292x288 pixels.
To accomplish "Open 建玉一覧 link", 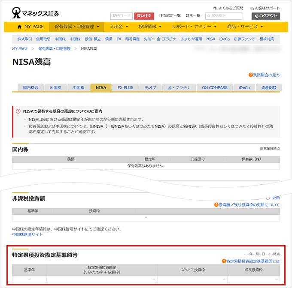I will point(193,16).
